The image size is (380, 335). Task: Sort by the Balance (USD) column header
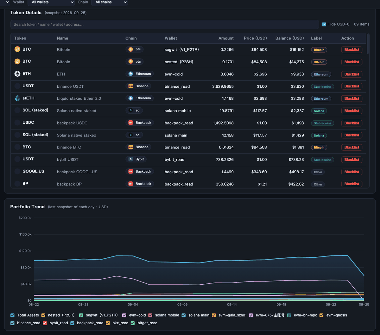(x=289, y=38)
